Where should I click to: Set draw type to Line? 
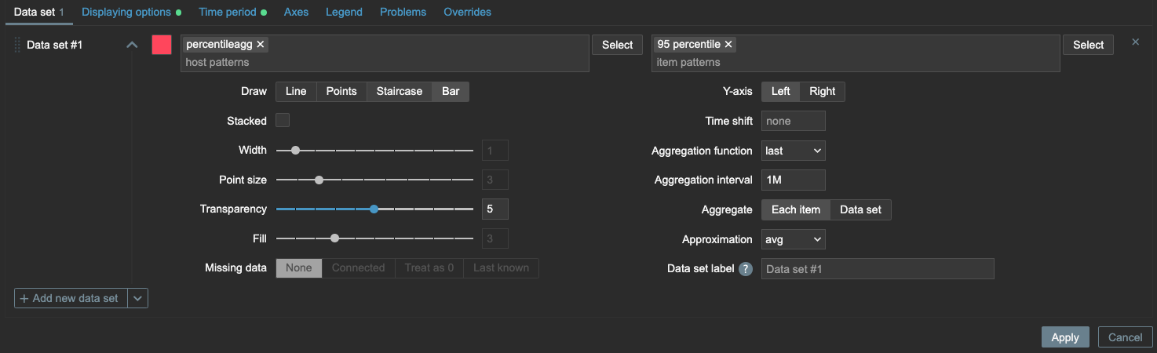coord(296,92)
